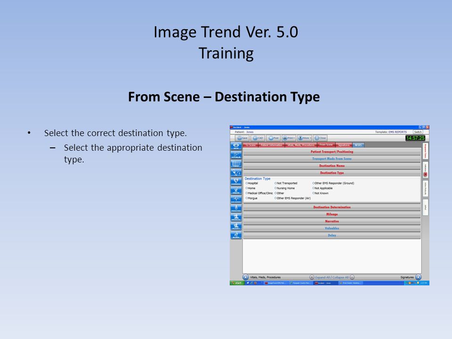Switch to the Patient Information tab
Image resolution: width=452 pixels, height=339 pixels.
coord(272,145)
